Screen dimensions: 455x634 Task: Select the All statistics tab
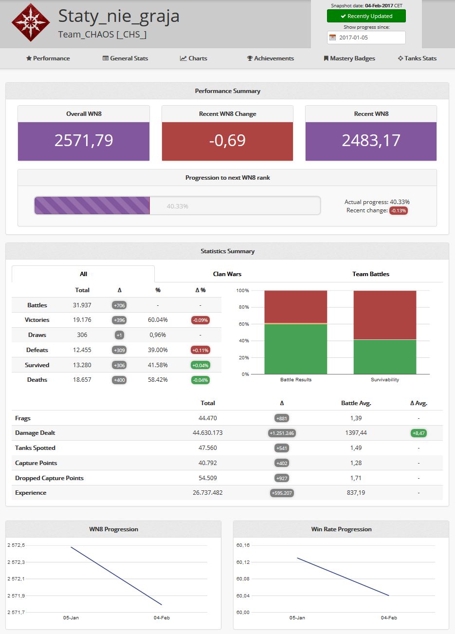point(83,274)
